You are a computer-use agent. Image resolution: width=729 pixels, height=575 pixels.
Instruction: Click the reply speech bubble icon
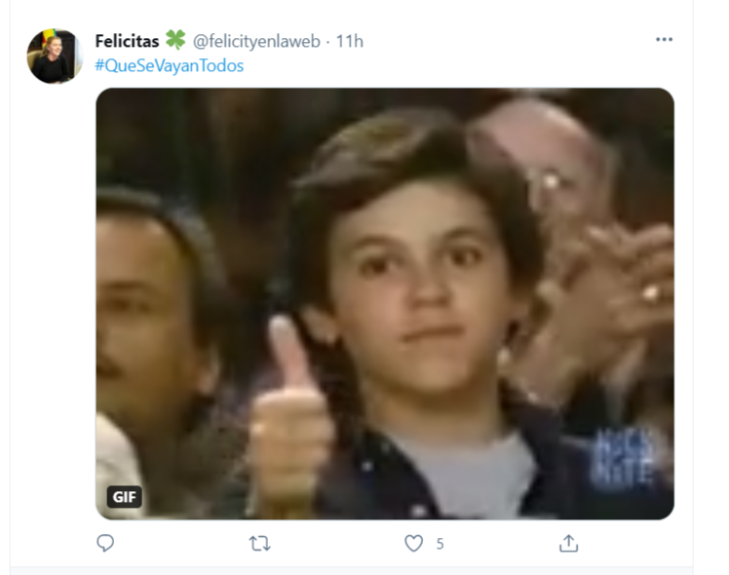click(105, 543)
